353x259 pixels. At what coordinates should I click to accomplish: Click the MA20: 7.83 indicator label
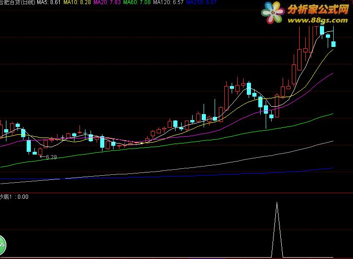[107, 2]
